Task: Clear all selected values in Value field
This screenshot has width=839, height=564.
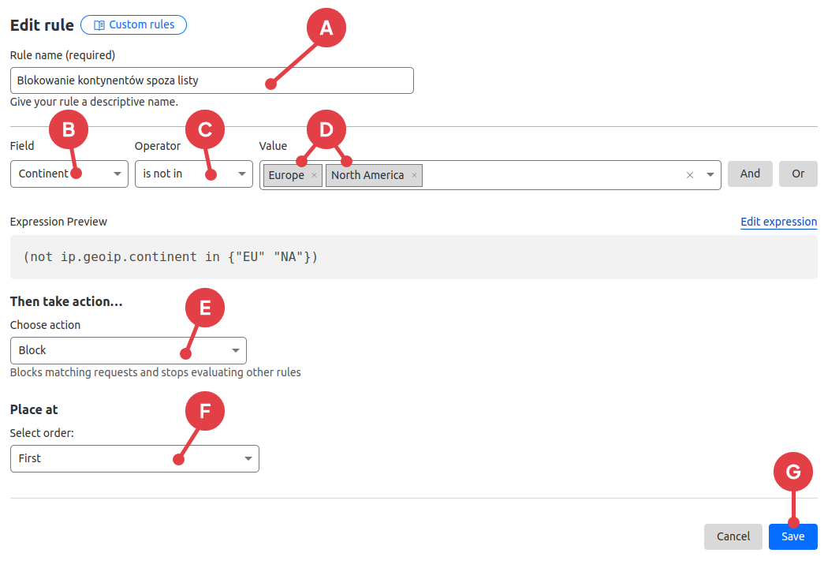Action: pos(690,175)
